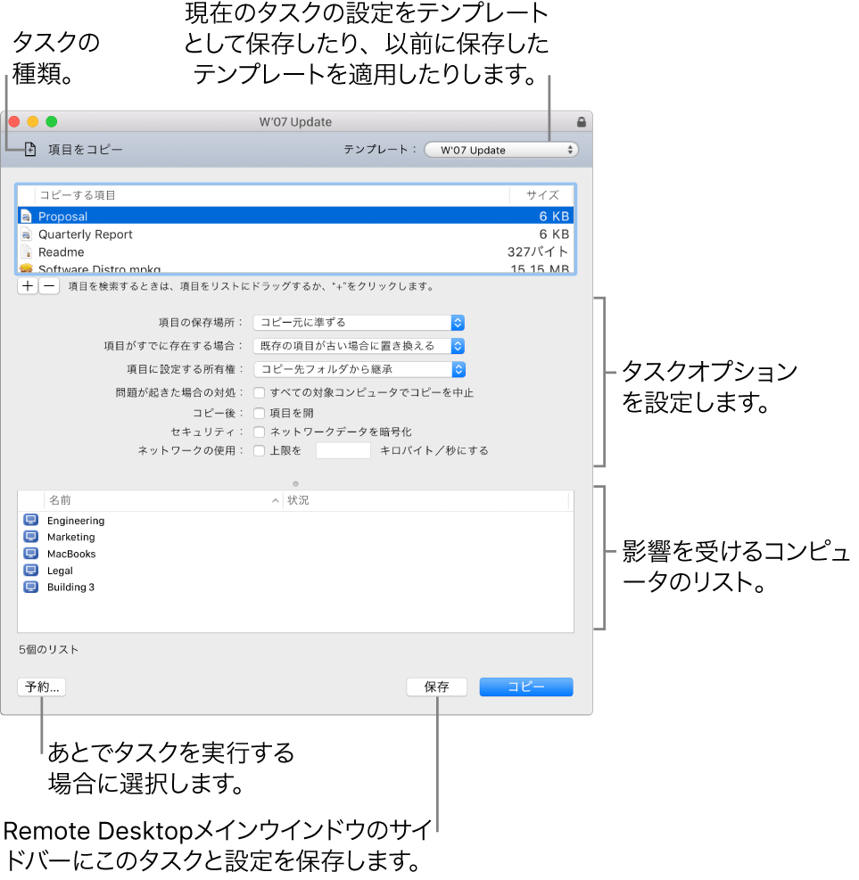Click the 予約... button

(41, 687)
